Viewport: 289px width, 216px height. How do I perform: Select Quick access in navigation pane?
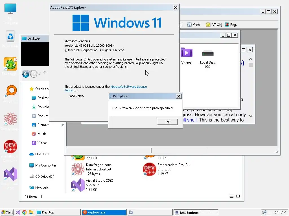39,89
